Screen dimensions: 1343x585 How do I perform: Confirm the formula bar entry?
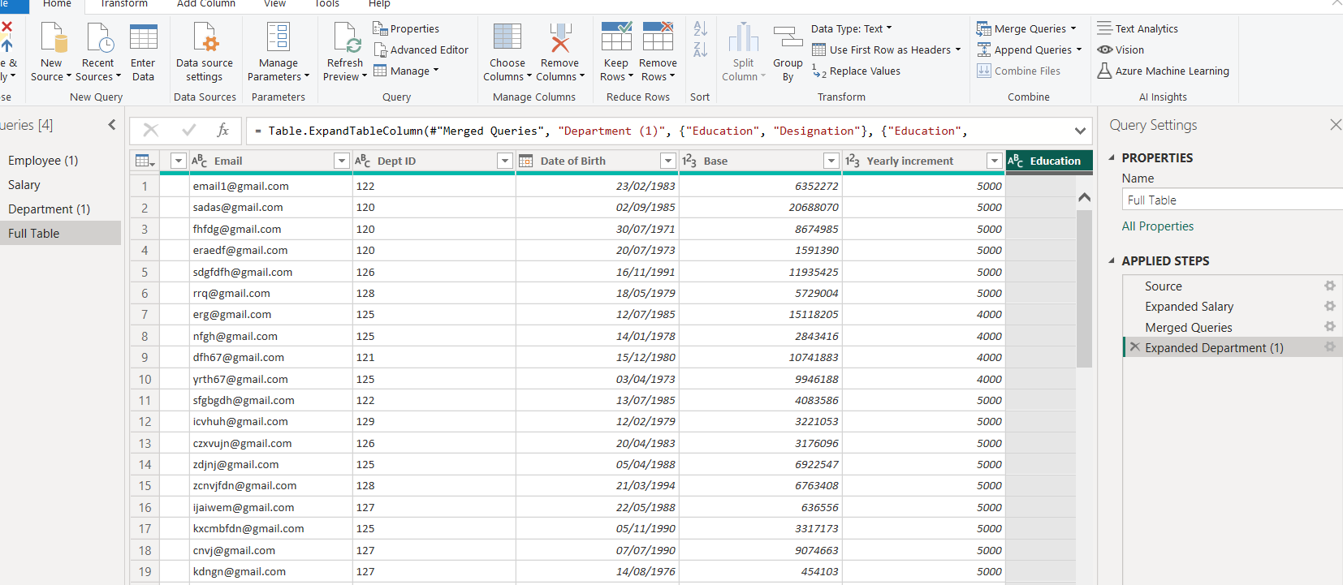[189, 130]
